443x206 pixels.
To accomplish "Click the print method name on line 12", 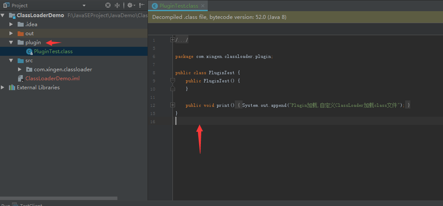I will [x=223, y=106].
